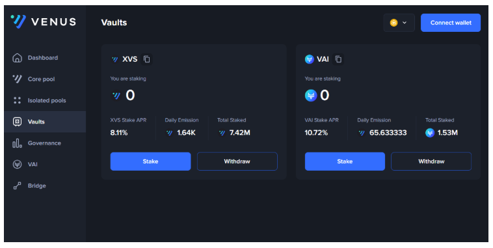Screen dimensions: 493x248
Task: Click the Connect wallet button
Action: tap(451, 23)
